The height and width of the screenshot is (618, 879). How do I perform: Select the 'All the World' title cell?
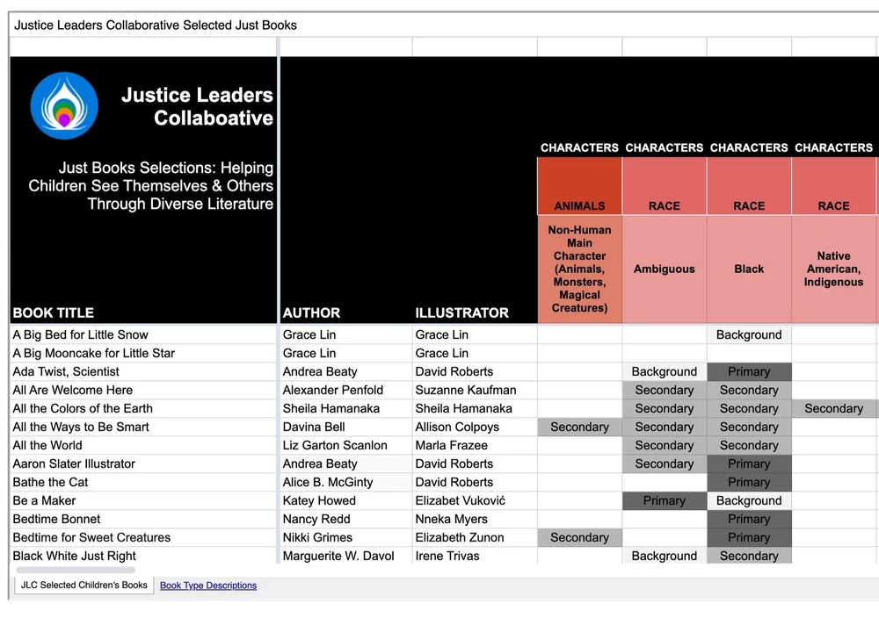[143, 446]
